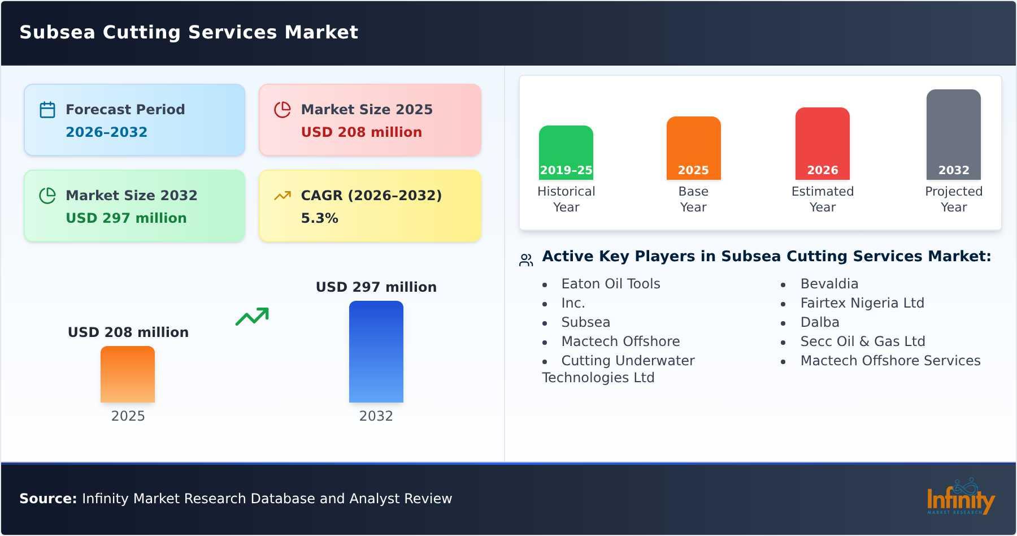Click the green growth arrow between the bars
The width and height of the screenshot is (1017, 536).
[x=252, y=317]
